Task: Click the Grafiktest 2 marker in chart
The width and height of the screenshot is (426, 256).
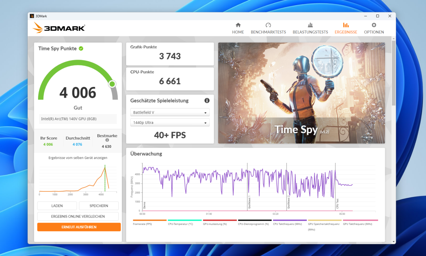Action: pyautogui.click(x=288, y=202)
